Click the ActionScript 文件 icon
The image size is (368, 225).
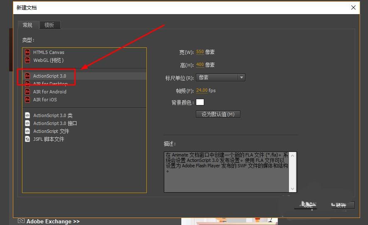[x=27, y=131]
